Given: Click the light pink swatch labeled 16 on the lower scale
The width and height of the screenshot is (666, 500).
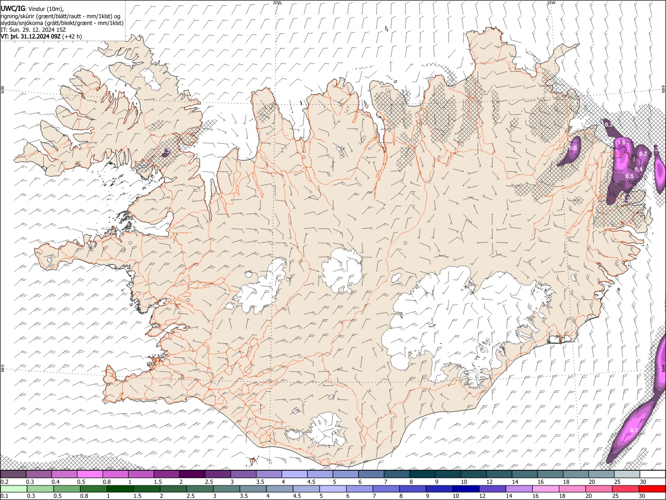Looking at the screenshot, I should click(x=545, y=489).
